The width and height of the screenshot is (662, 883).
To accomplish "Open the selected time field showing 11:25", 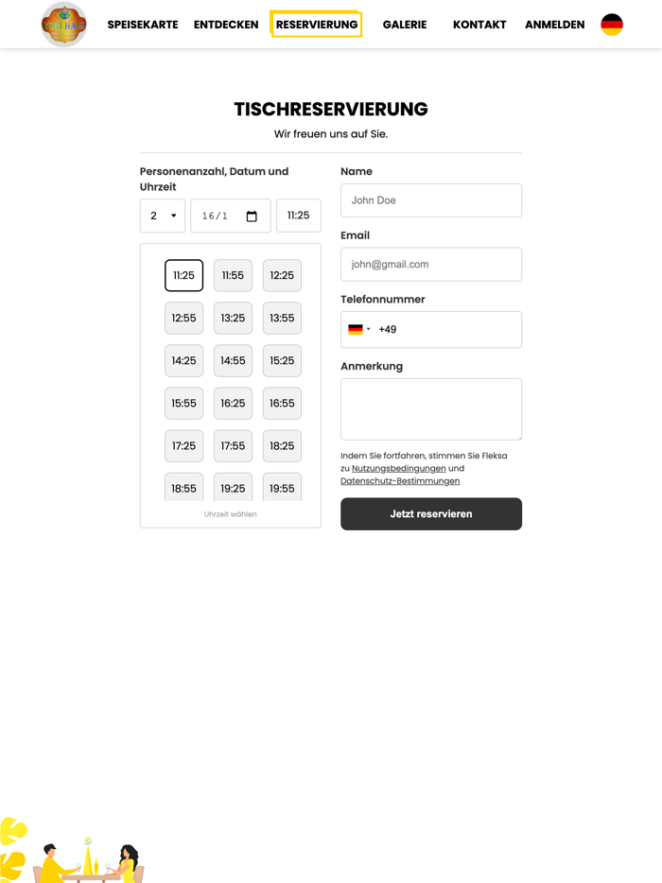I will [298, 216].
